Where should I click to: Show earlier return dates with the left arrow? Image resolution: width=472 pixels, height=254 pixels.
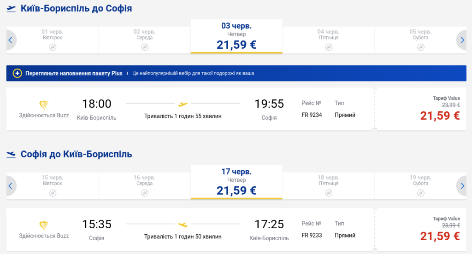[10, 186]
